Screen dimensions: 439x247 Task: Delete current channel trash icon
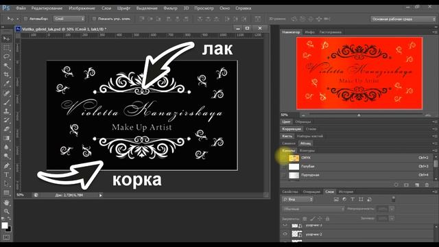(x=427, y=185)
